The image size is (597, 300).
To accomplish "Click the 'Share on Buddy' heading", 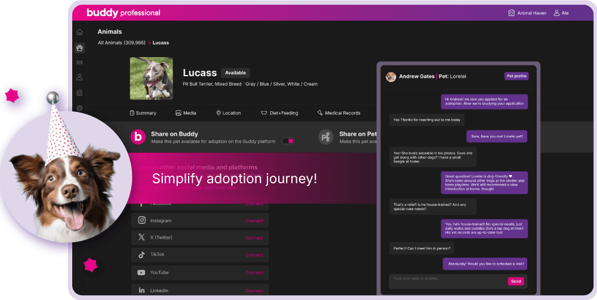I will tap(174, 134).
